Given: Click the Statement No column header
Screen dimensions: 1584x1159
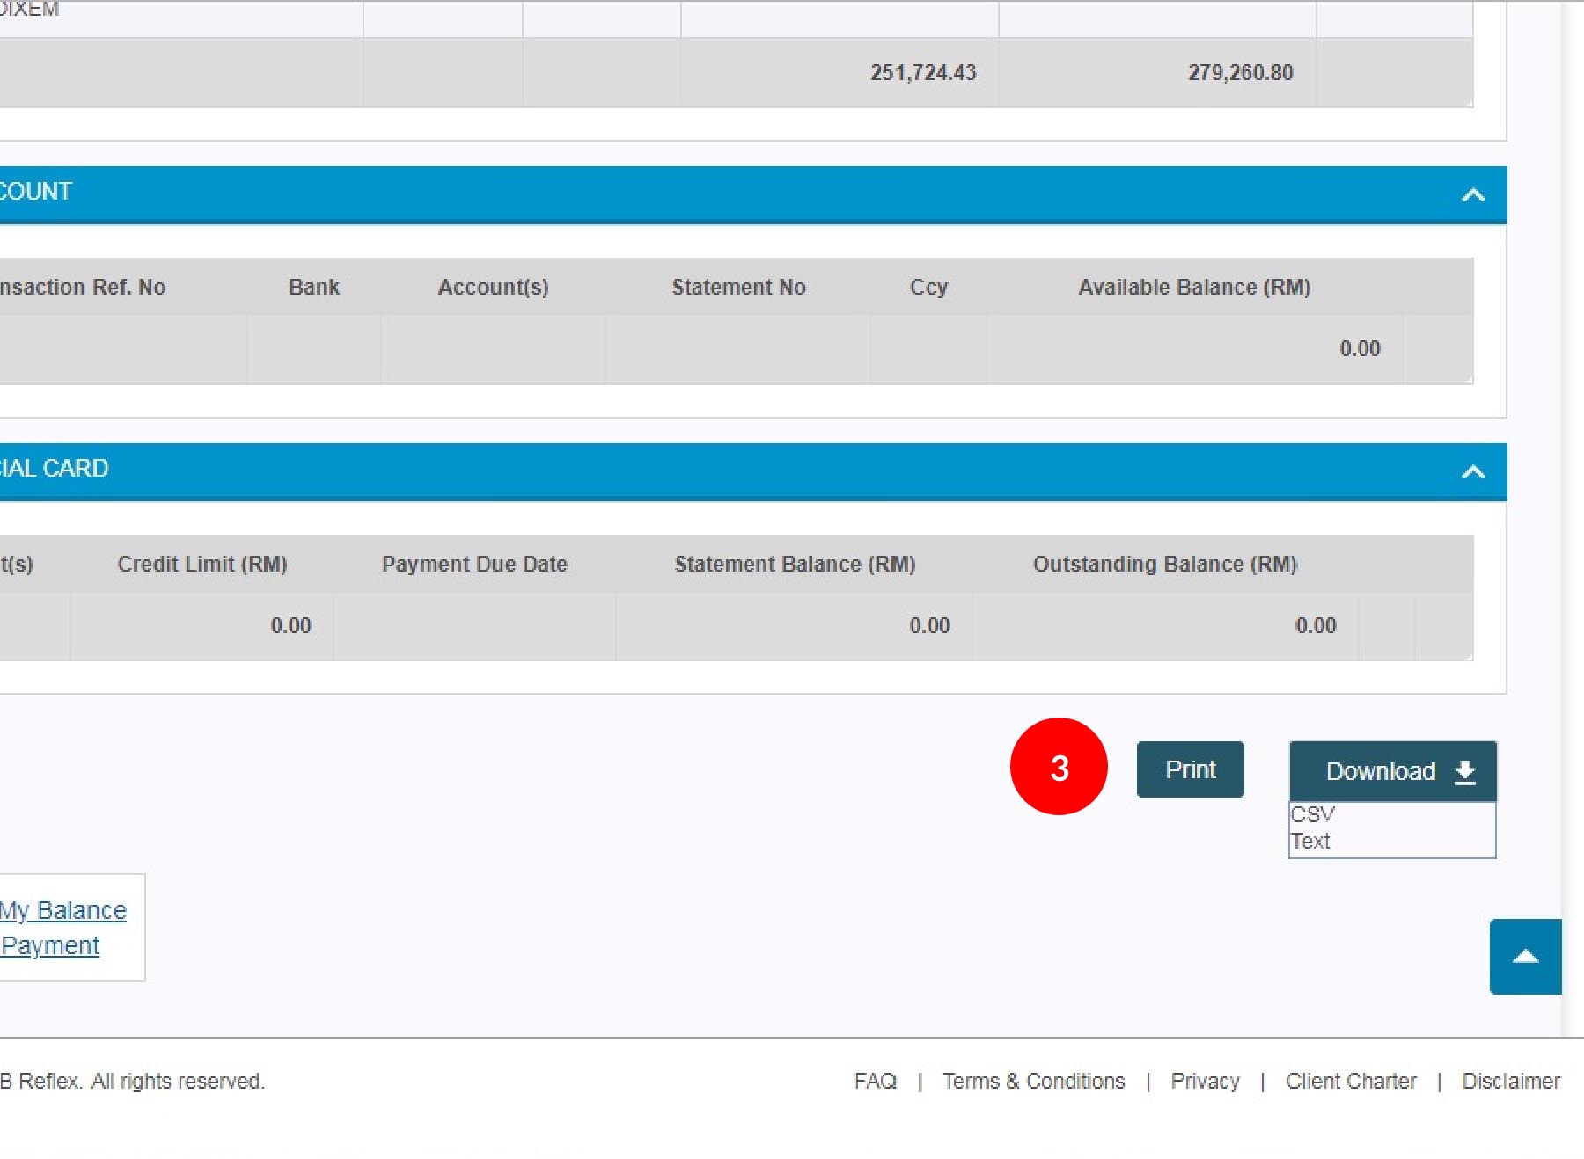Looking at the screenshot, I should 738,288.
